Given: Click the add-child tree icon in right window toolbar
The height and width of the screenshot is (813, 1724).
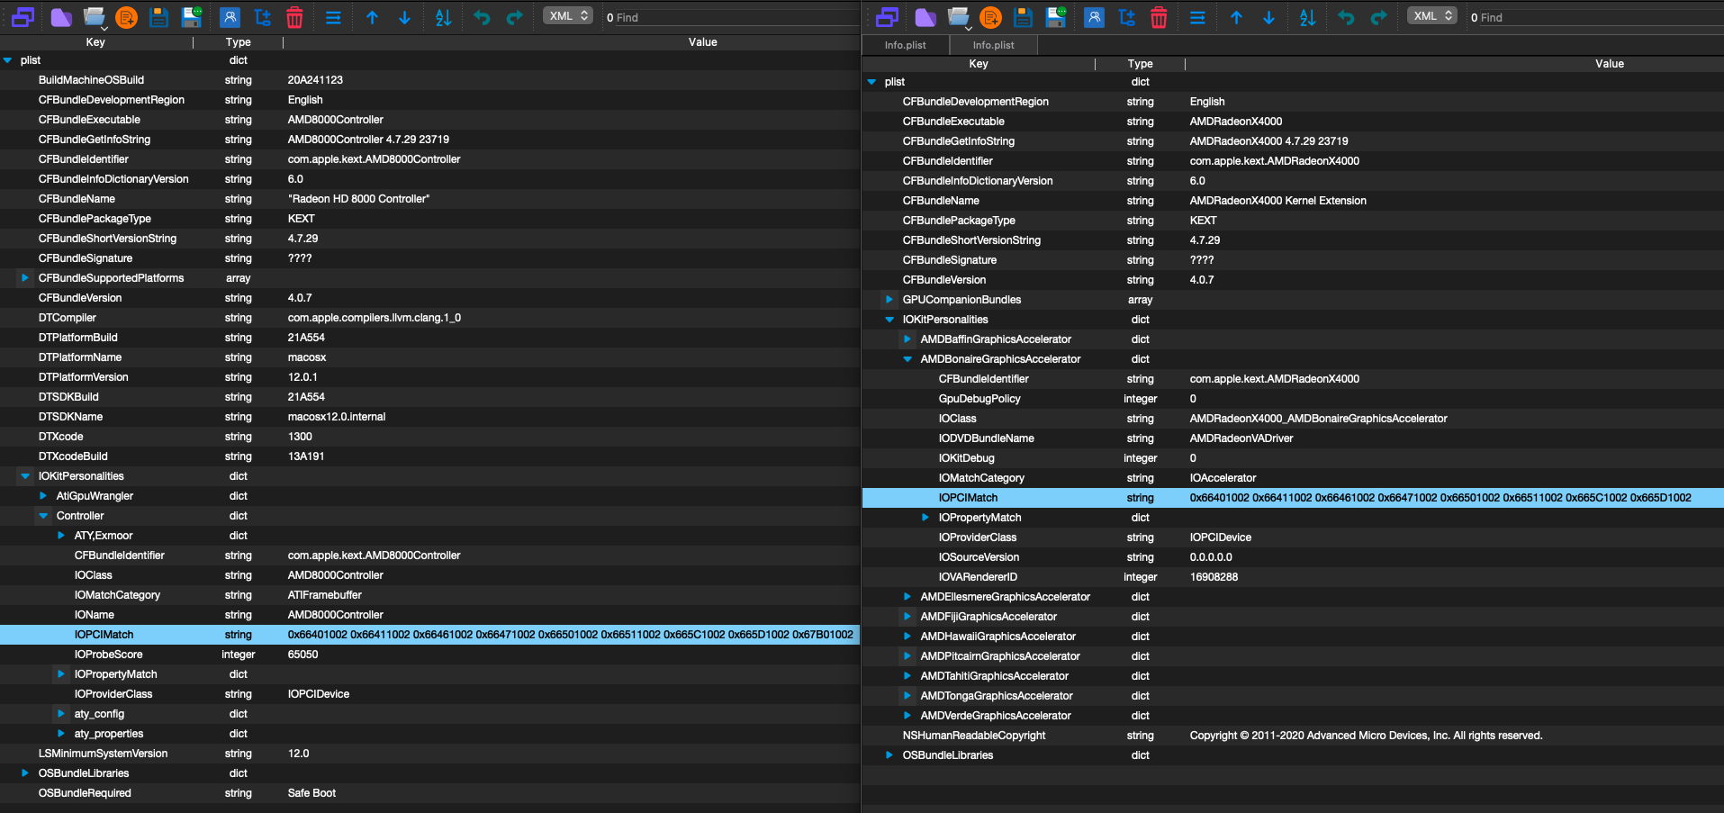Looking at the screenshot, I should 1126,17.
